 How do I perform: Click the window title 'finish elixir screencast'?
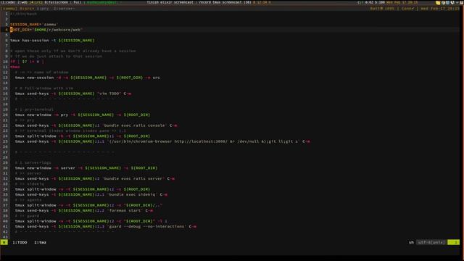tap(170, 2)
